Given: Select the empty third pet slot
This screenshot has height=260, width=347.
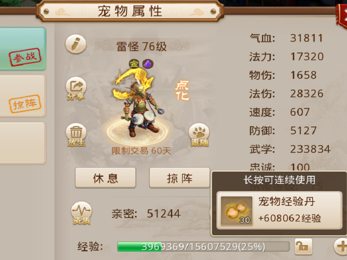Looking at the screenshot, I should (x=23, y=143).
